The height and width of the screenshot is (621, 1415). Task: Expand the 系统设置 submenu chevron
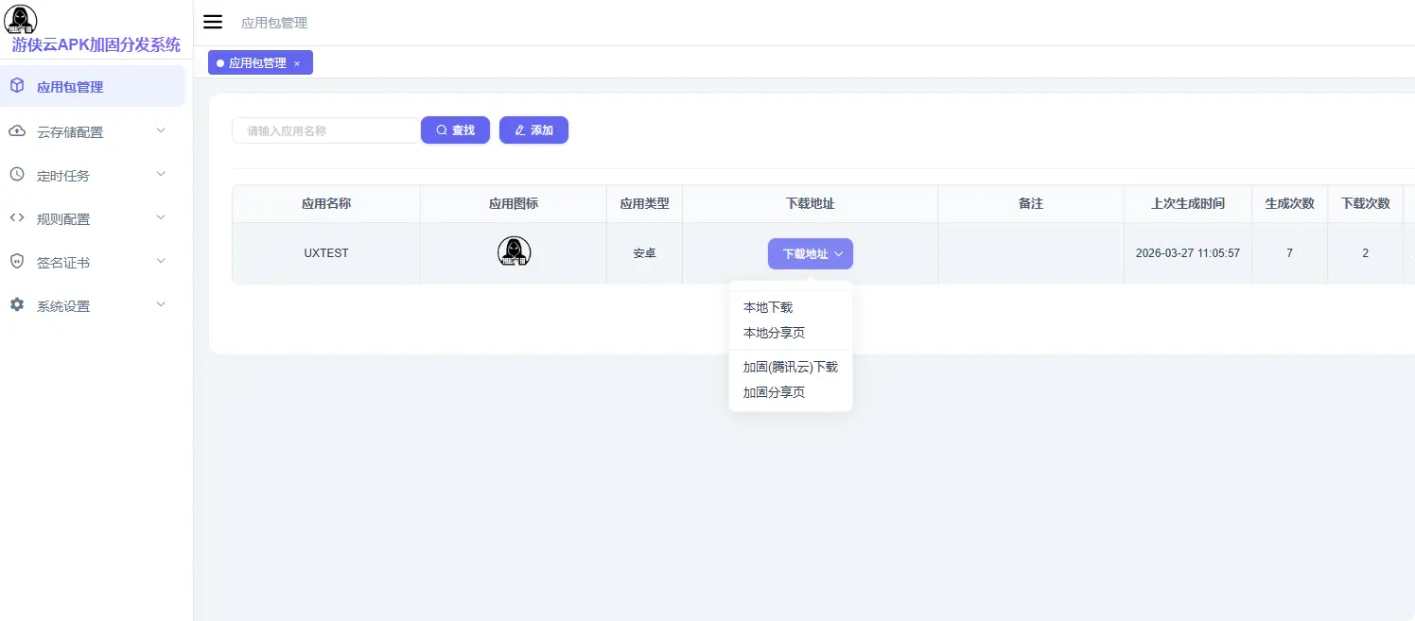(x=161, y=304)
